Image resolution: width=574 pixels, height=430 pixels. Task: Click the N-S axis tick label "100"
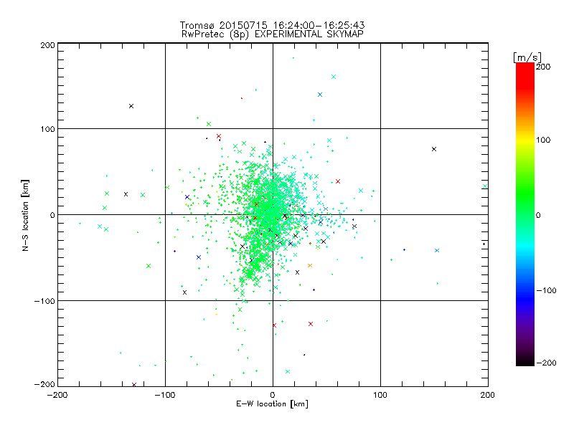pos(47,129)
